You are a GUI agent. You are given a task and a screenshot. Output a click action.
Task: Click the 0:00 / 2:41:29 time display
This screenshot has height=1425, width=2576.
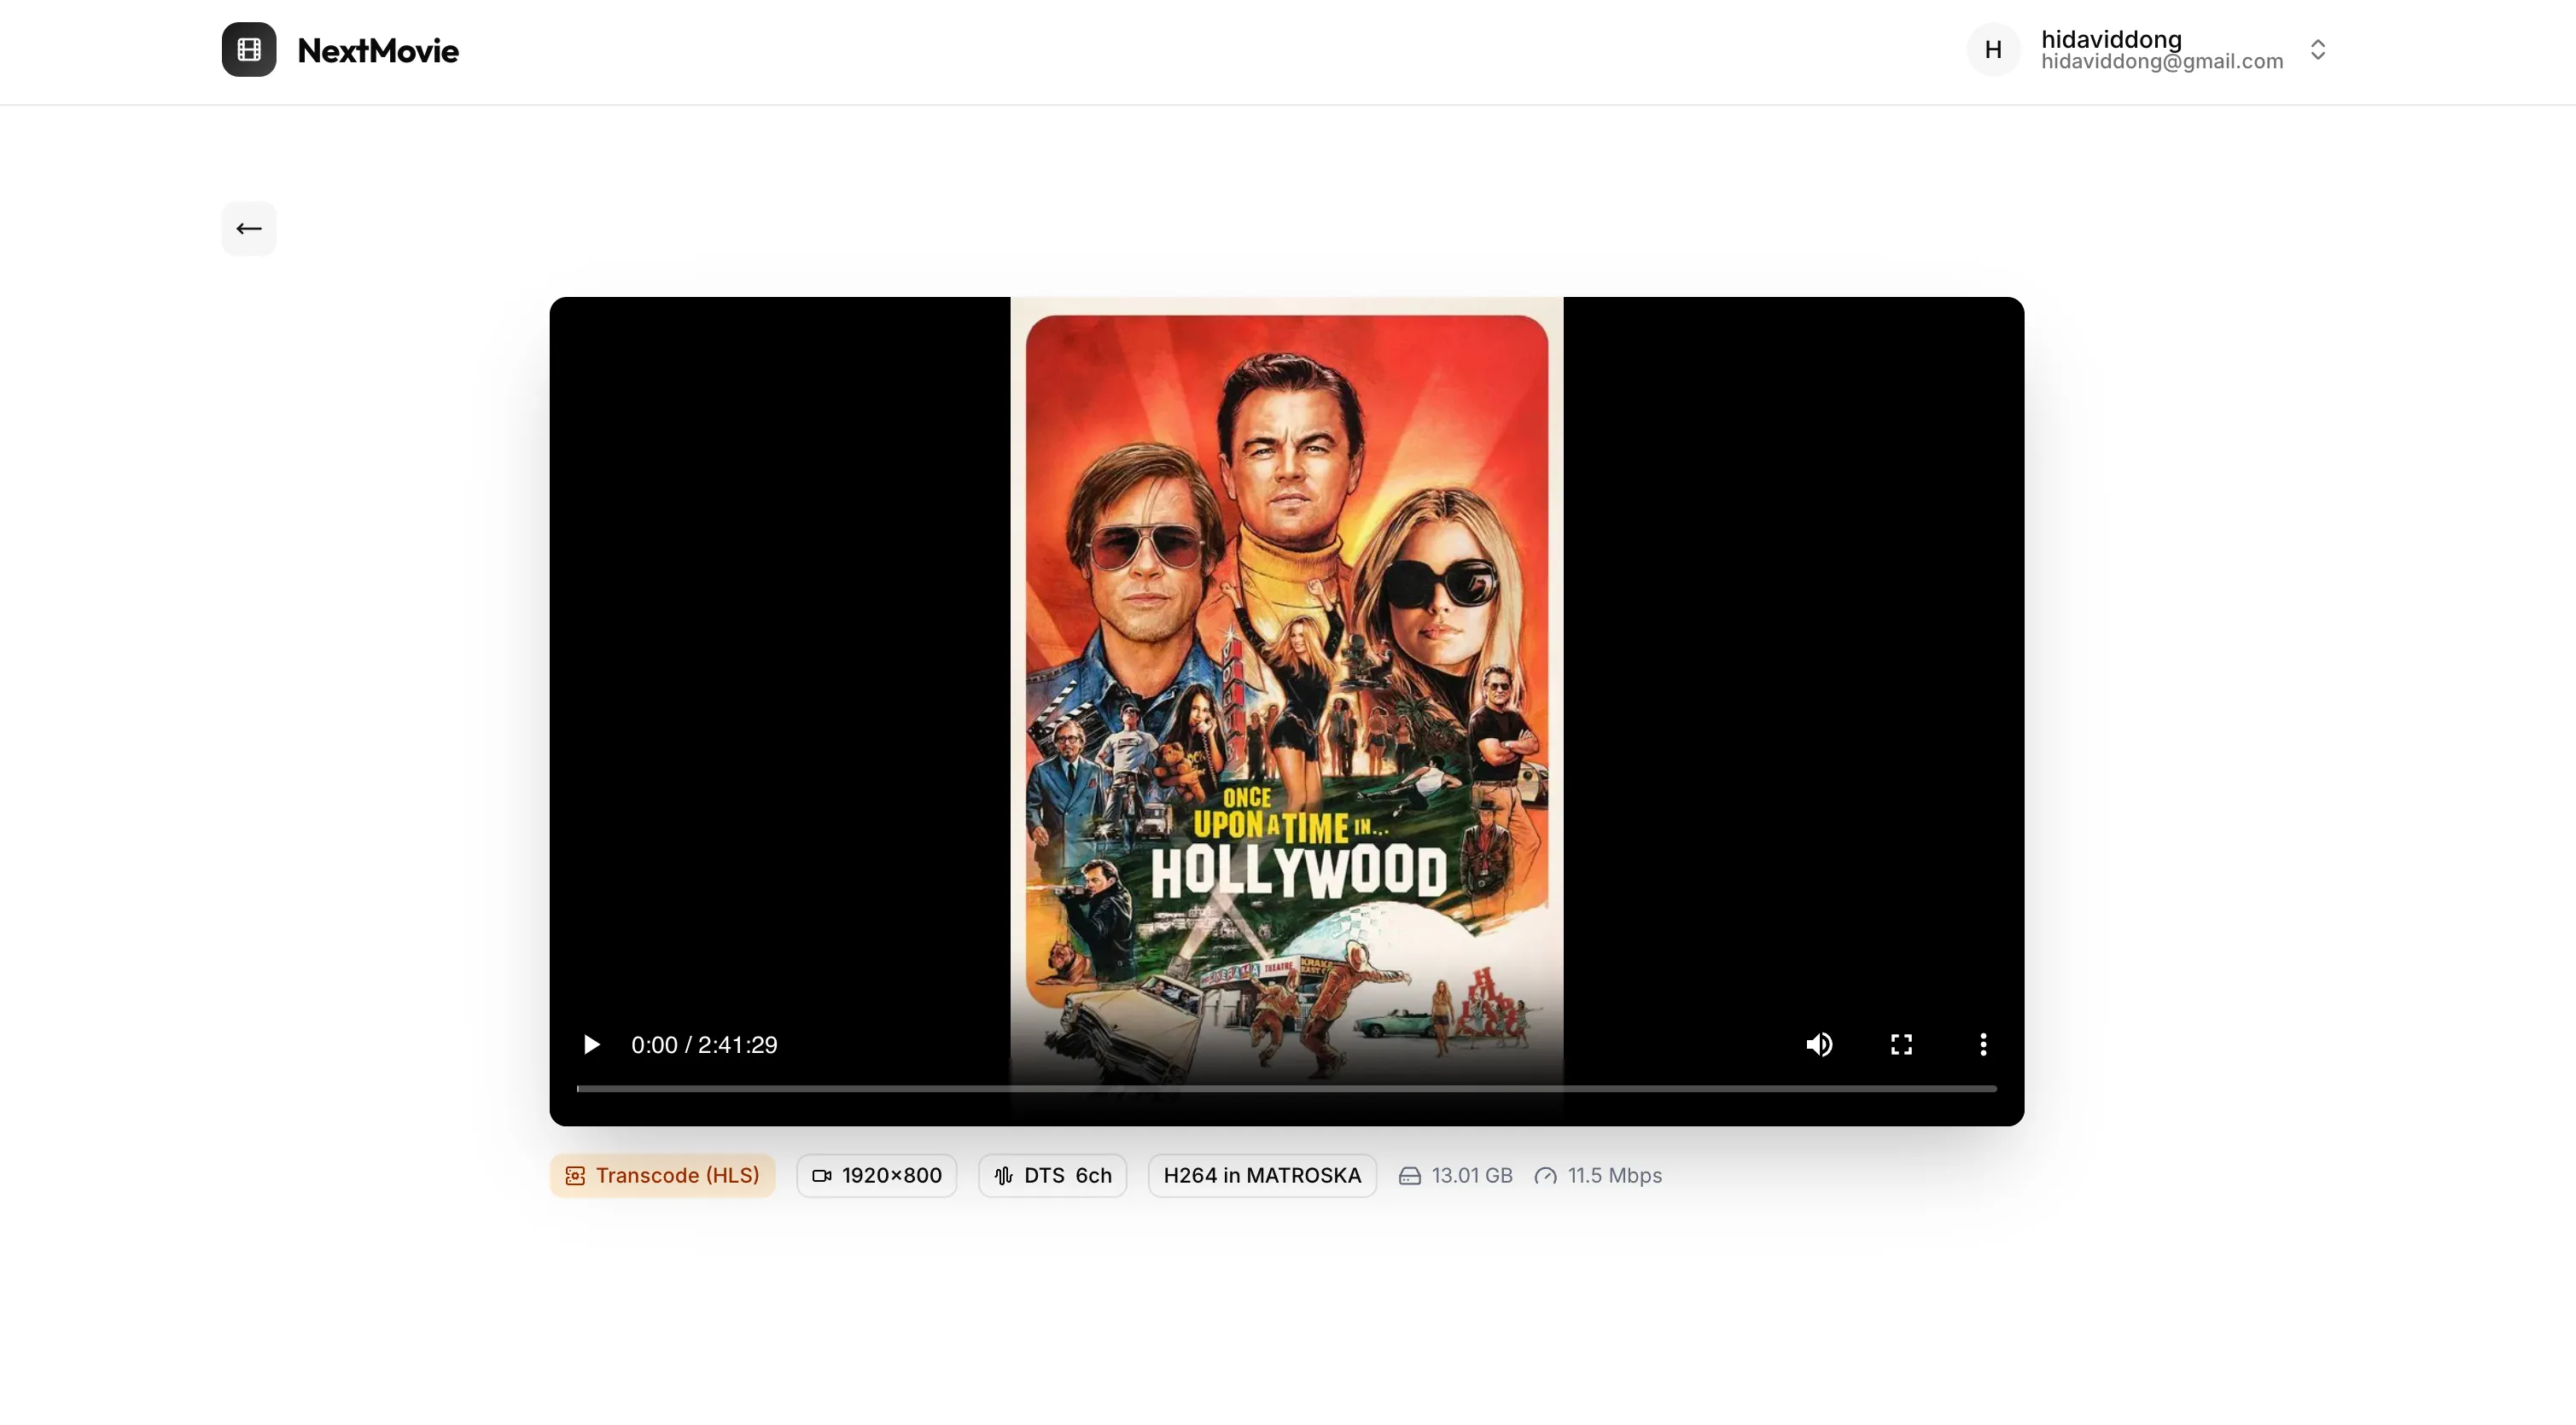coord(704,1045)
